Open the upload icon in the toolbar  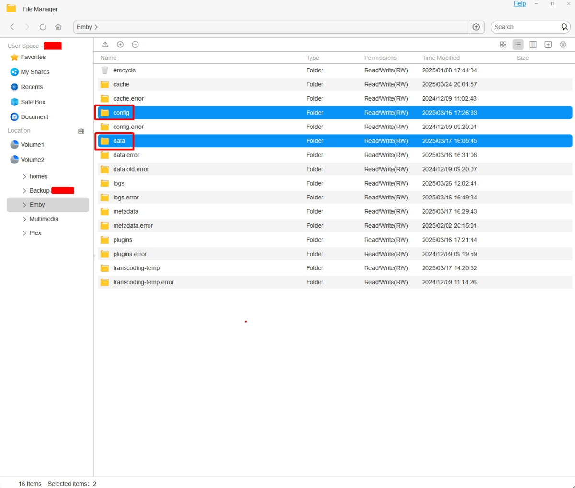click(105, 44)
